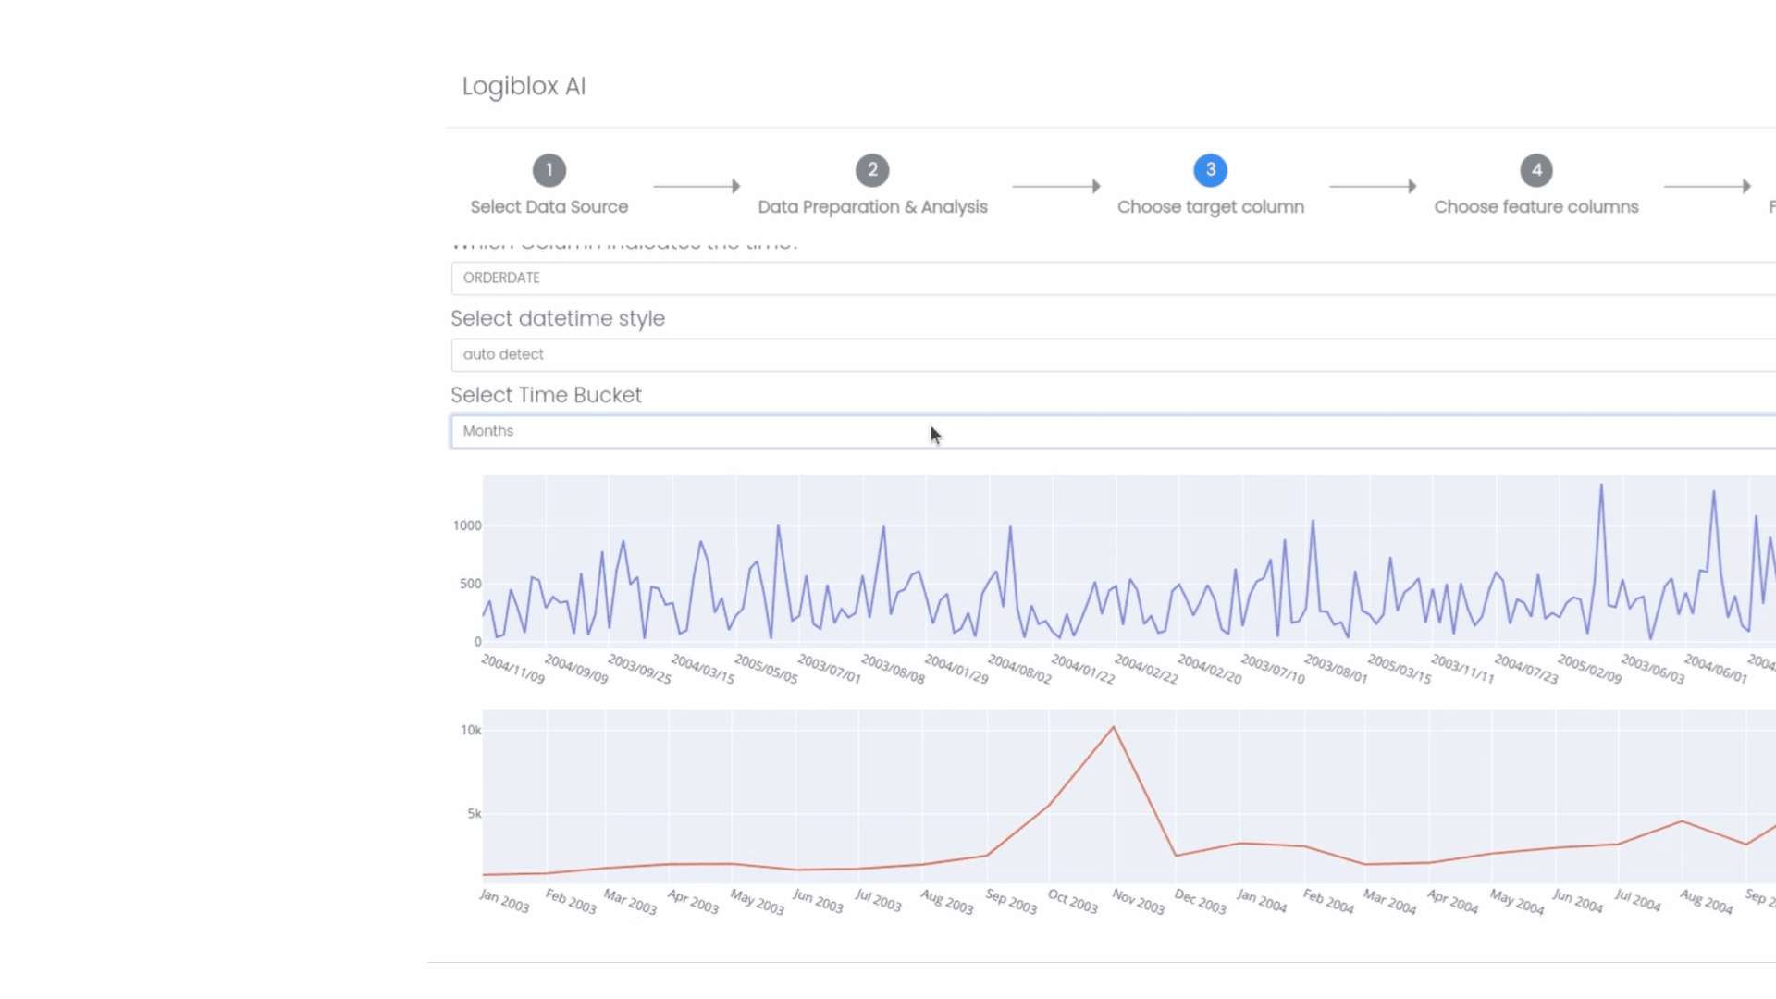Select the Choose target column step label
Screen dimensions: 1776x999
(1211, 206)
